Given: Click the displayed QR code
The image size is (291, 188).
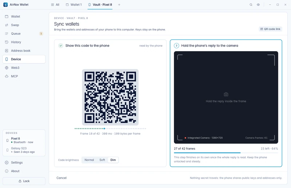Looking at the screenshot, I should 110,97.
